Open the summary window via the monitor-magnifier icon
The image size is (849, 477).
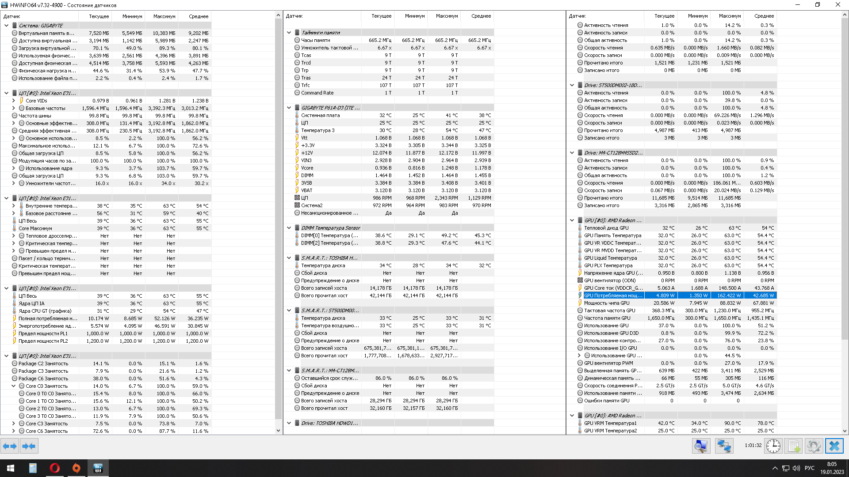(701, 446)
